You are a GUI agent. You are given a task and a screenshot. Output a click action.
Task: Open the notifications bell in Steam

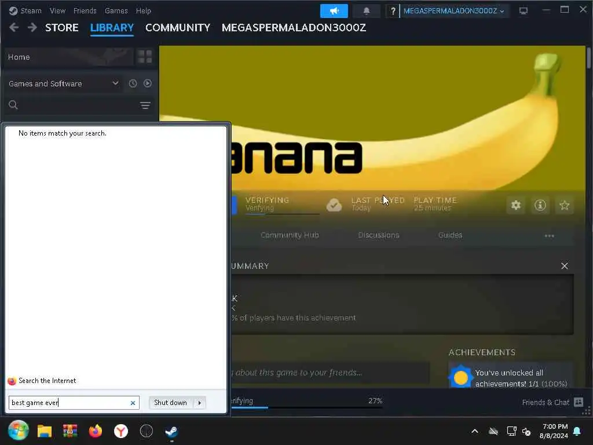pos(366,10)
